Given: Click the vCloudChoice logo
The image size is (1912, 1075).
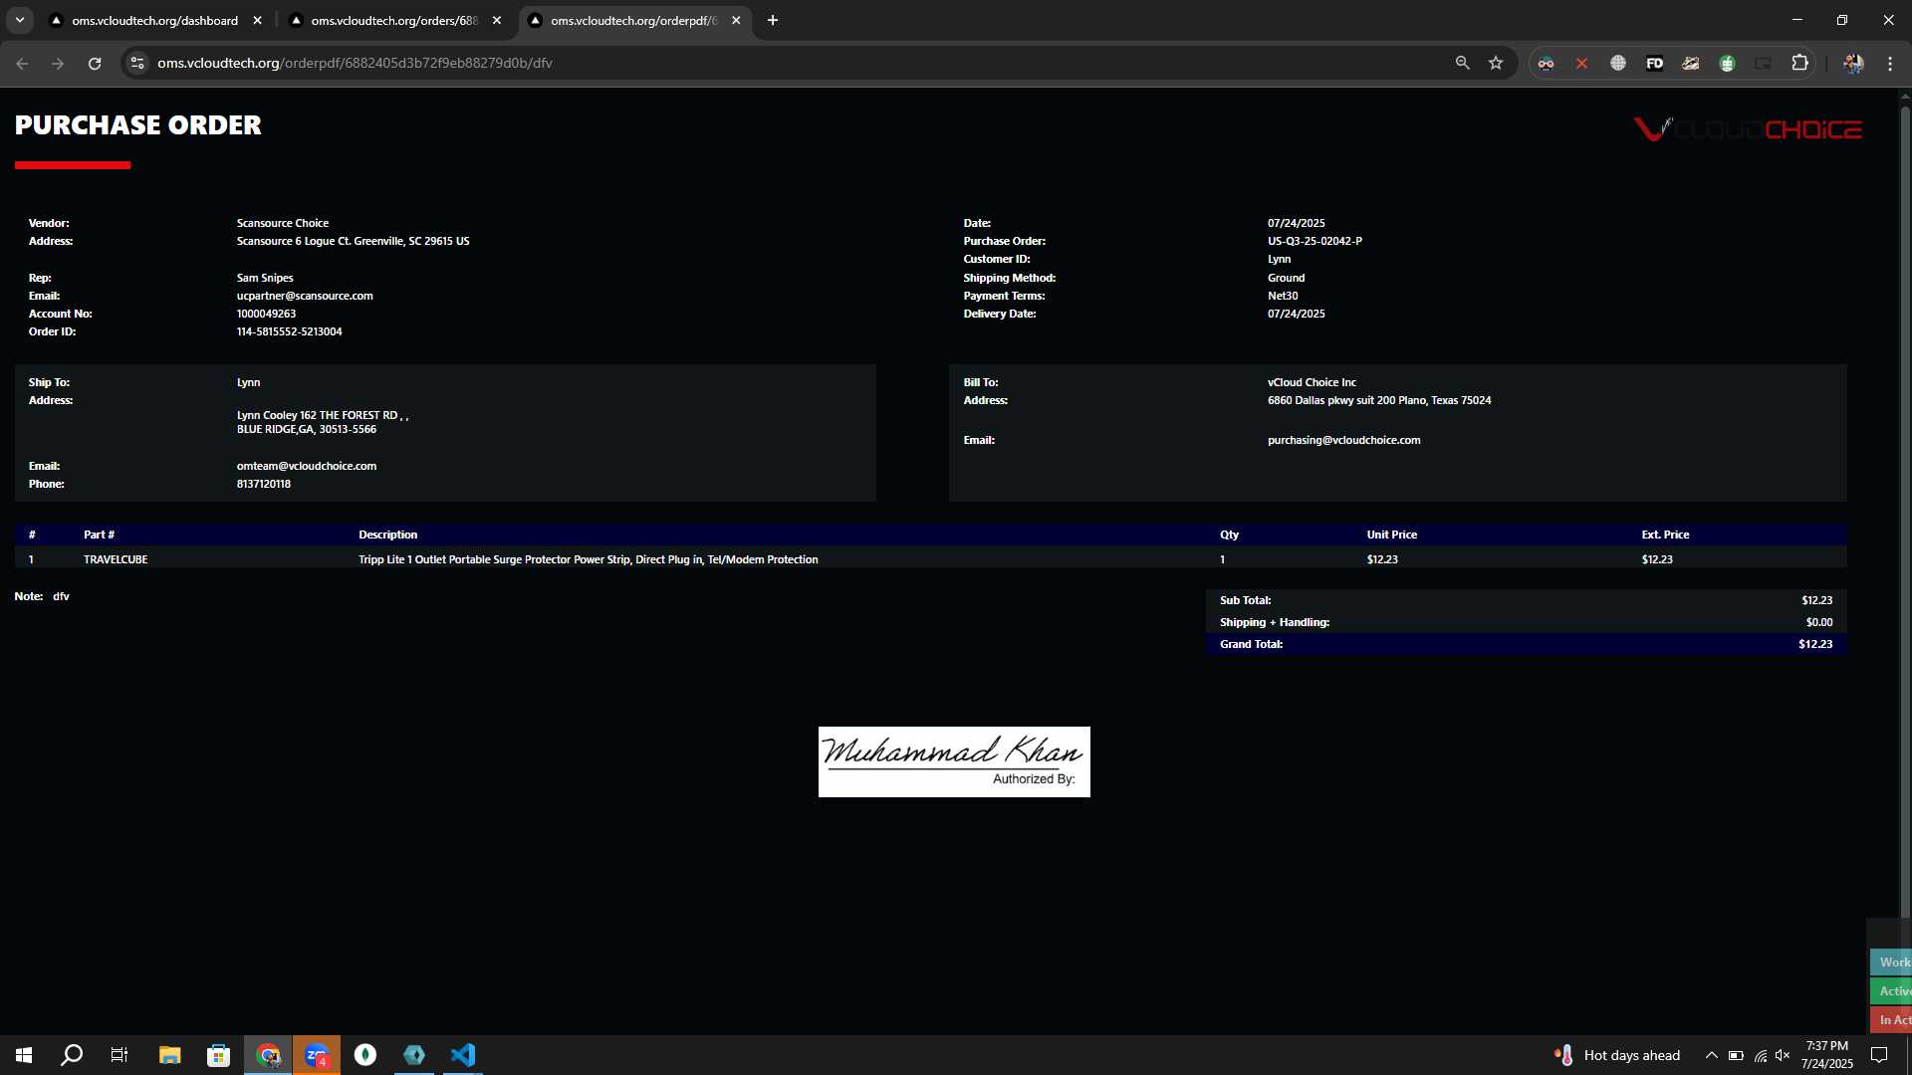Looking at the screenshot, I should 1748,128.
